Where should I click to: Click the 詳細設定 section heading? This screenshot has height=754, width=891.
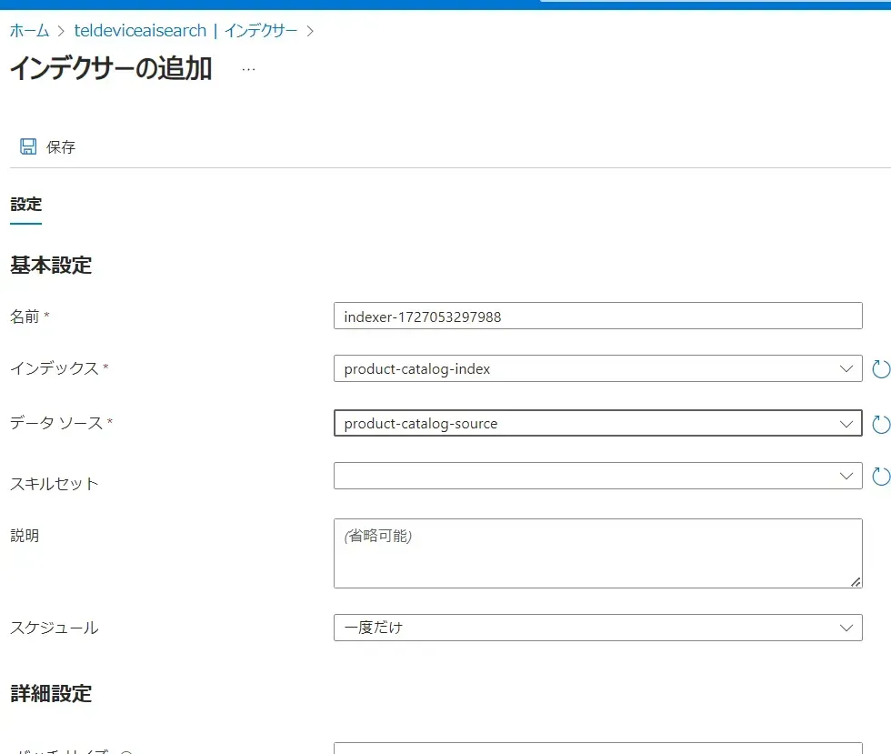click(51, 694)
